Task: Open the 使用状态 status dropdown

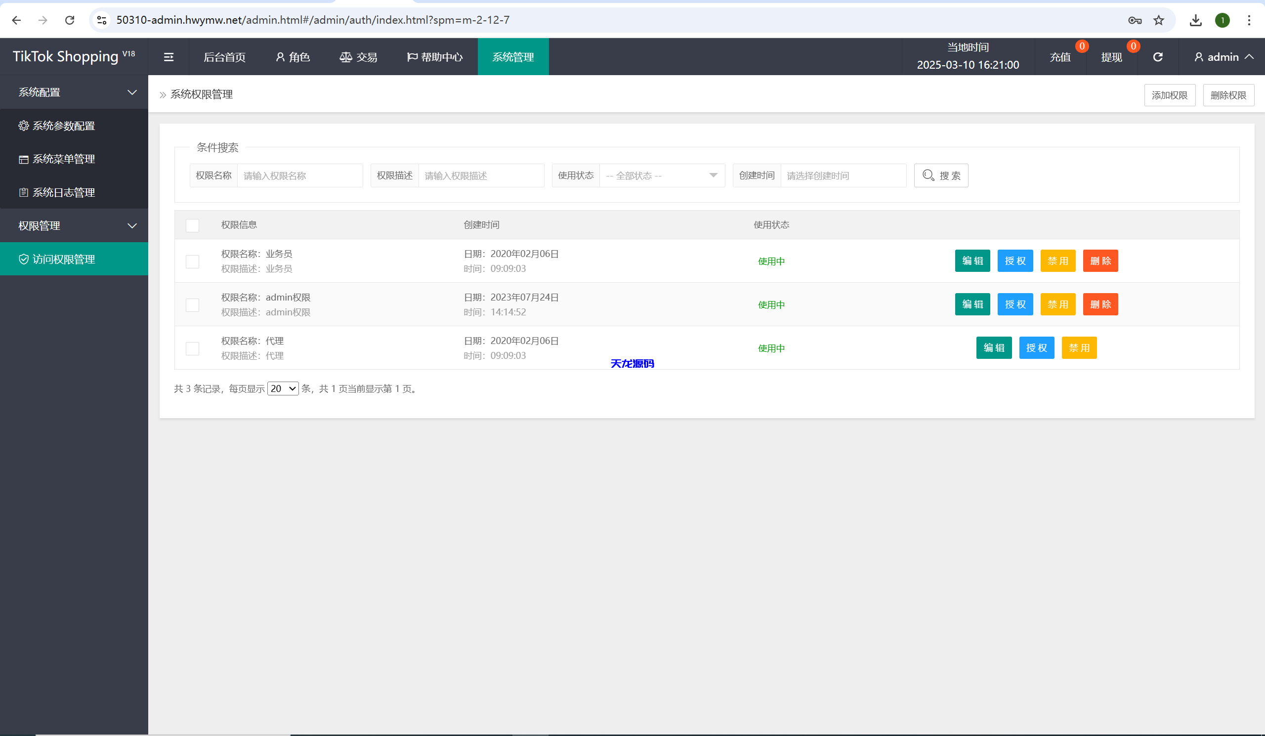Action: [662, 175]
